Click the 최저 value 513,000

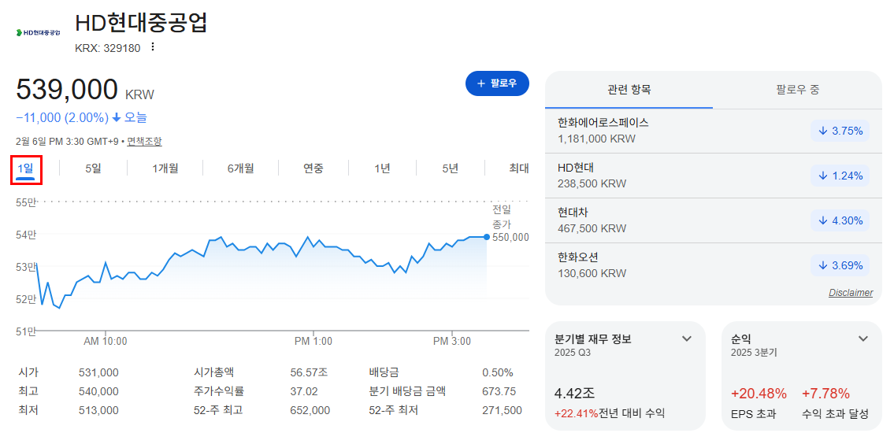point(98,410)
